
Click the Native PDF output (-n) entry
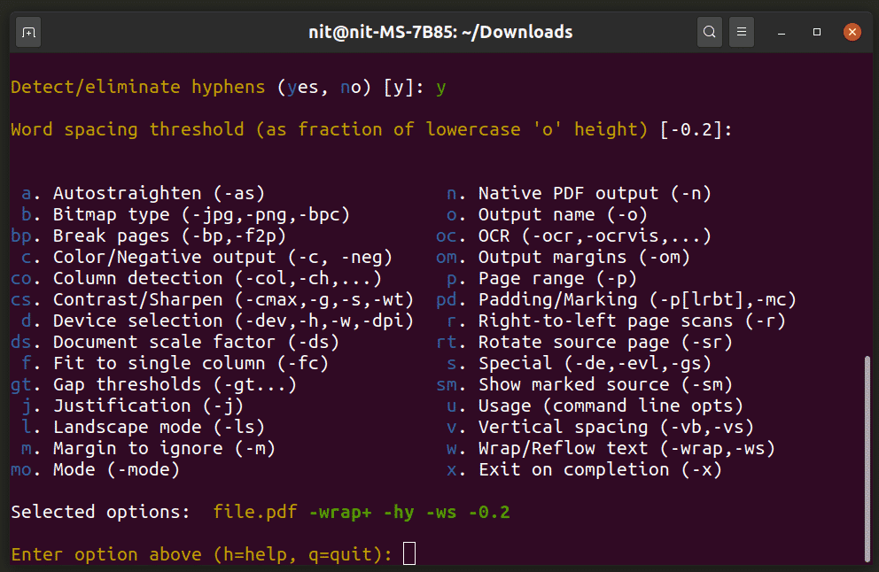[594, 193]
